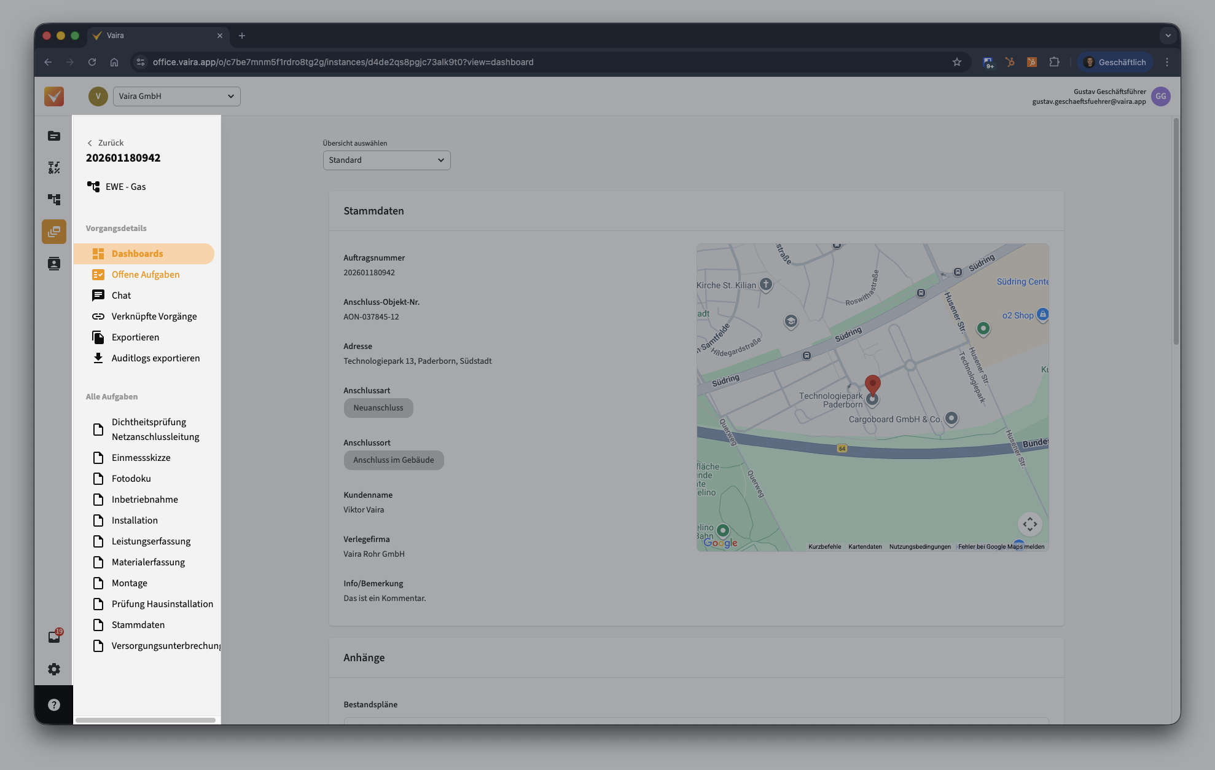The image size is (1215, 770).
Task: Open the Standard overview dropdown
Action: click(386, 160)
